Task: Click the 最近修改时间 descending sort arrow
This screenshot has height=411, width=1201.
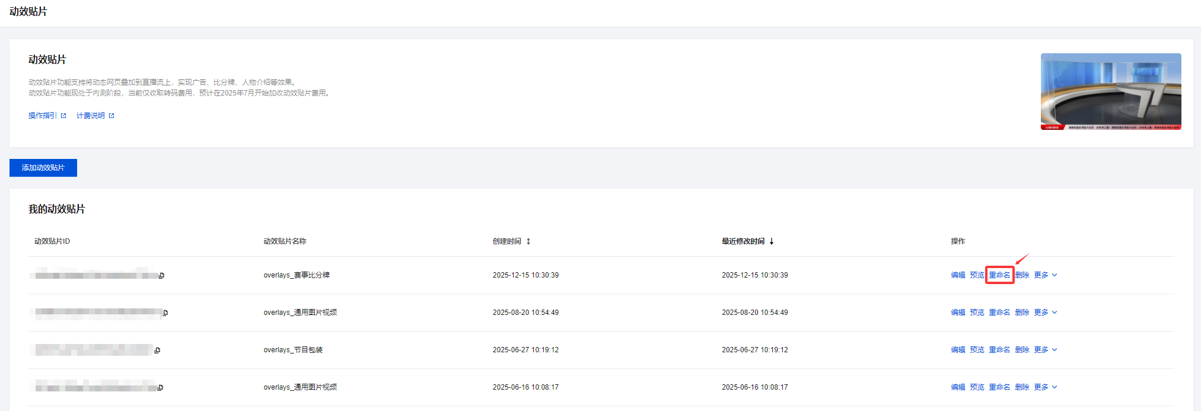Action: [x=772, y=241]
